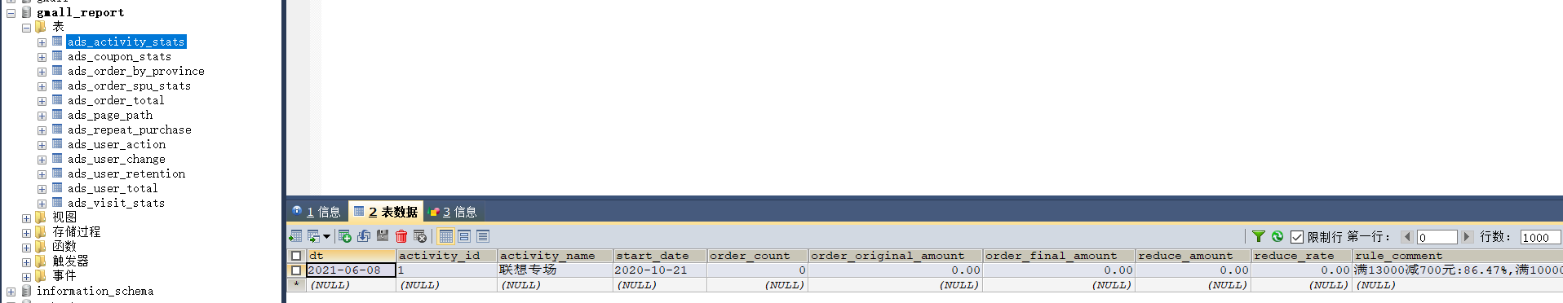
Task: Sort by the dt column header
Action: click(x=351, y=256)
